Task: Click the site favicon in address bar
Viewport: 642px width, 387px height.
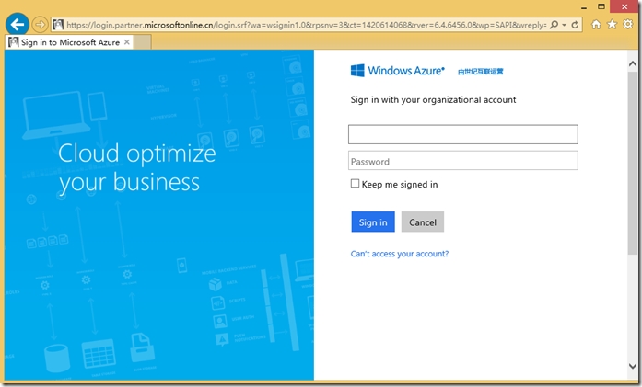Action: tap(58, 25)
